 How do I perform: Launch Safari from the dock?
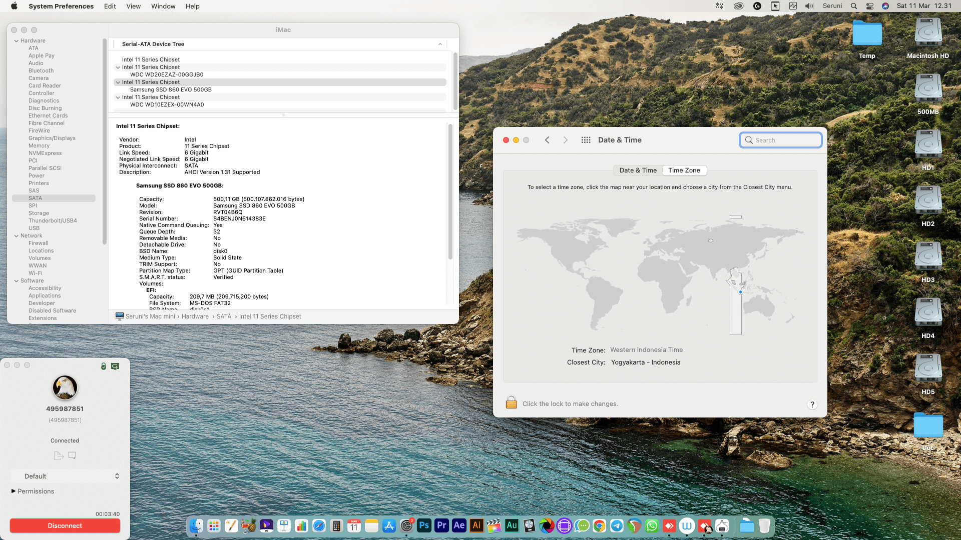[x=319, y=525]
